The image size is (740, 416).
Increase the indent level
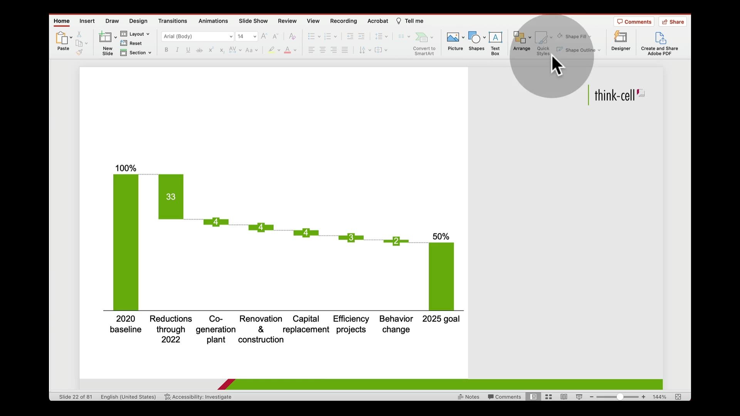coord(361,36)
